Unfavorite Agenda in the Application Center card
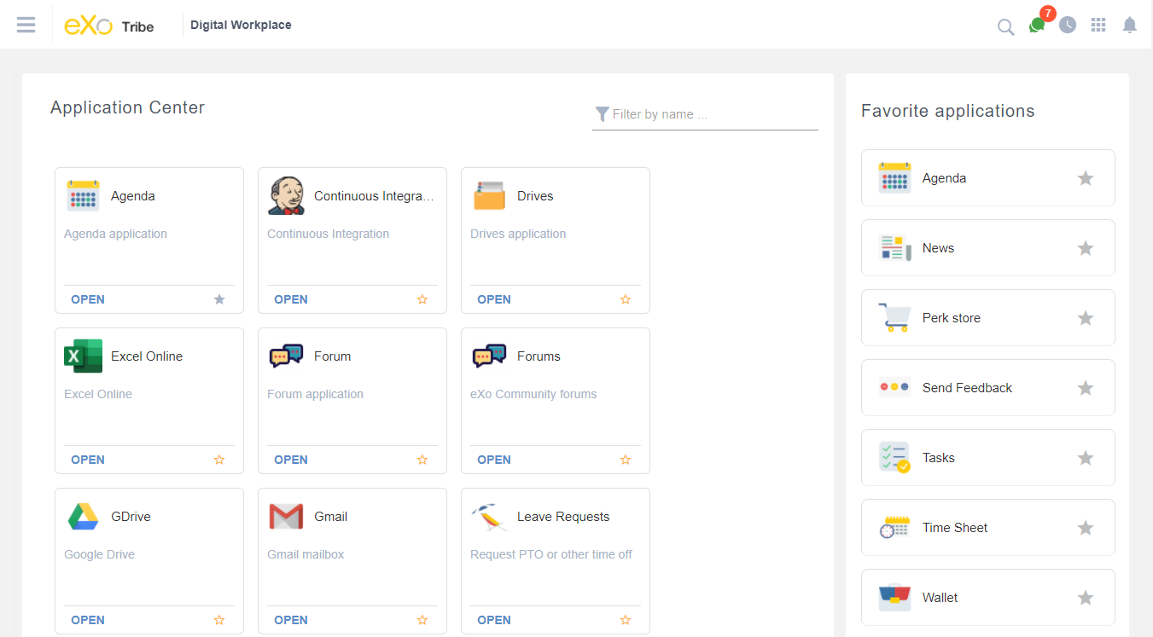1153x637 pixels. [219, 299]
